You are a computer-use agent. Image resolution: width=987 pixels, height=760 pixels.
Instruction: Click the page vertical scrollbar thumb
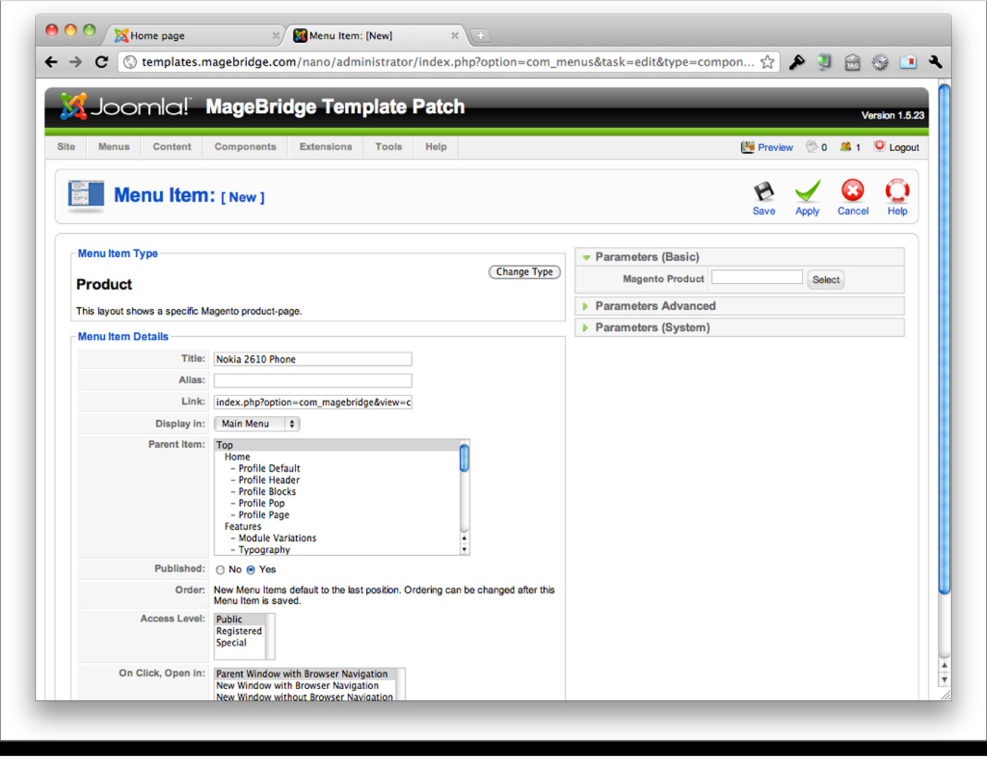(944, 339)
